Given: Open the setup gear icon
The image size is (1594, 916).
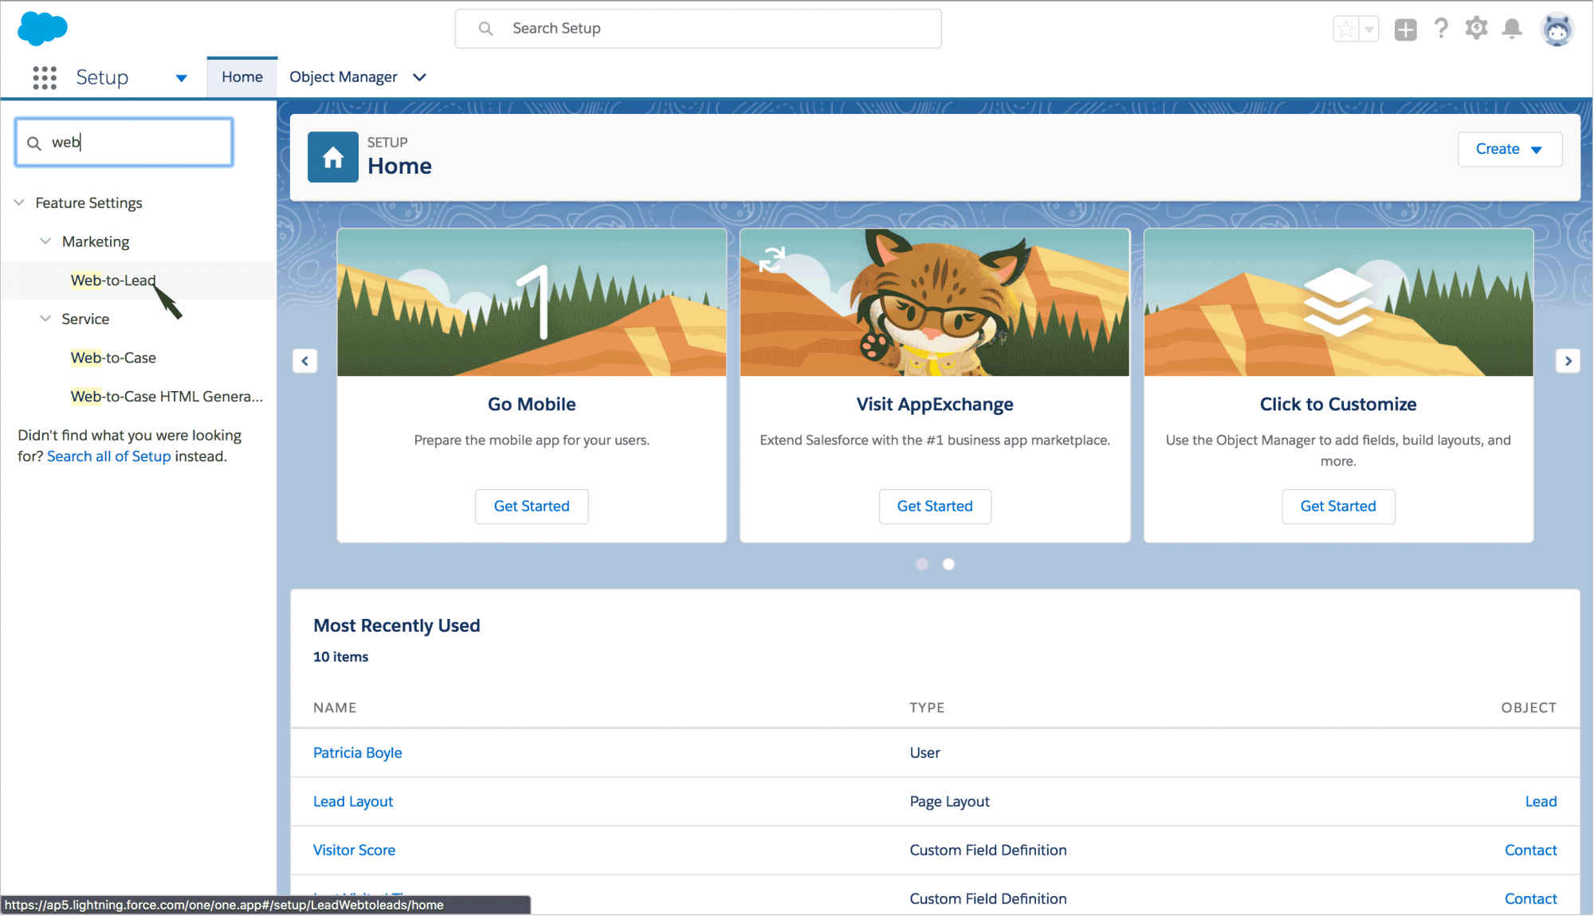Looking at the screenshot, I should click(x=1476, y=29).
